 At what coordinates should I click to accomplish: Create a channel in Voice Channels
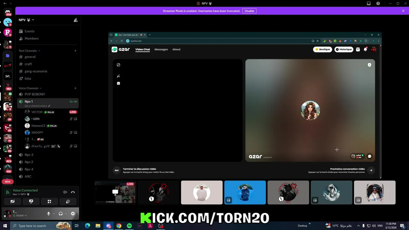(75, 88)
